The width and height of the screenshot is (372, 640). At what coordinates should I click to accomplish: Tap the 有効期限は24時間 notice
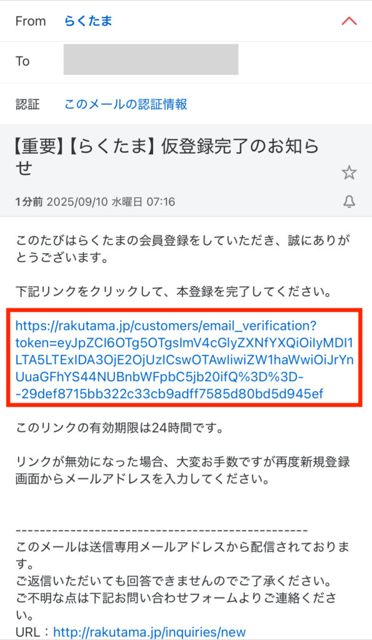tap(119, 427)
